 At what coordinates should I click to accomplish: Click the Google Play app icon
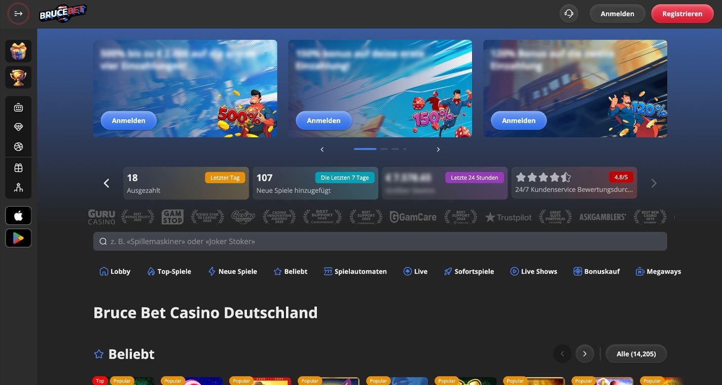pos(18,238)
